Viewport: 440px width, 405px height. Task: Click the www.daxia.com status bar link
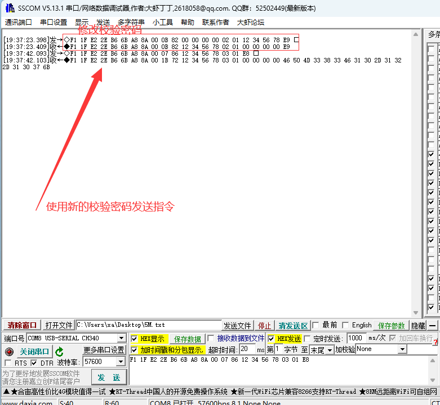click(27, 403)
